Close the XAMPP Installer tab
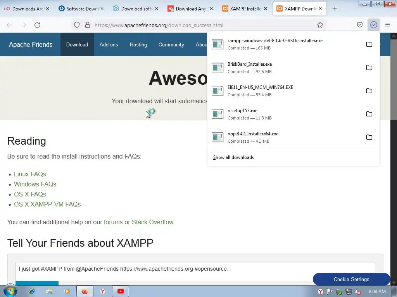This screenshot has width=397, height=297. click(x=265, y=9)
